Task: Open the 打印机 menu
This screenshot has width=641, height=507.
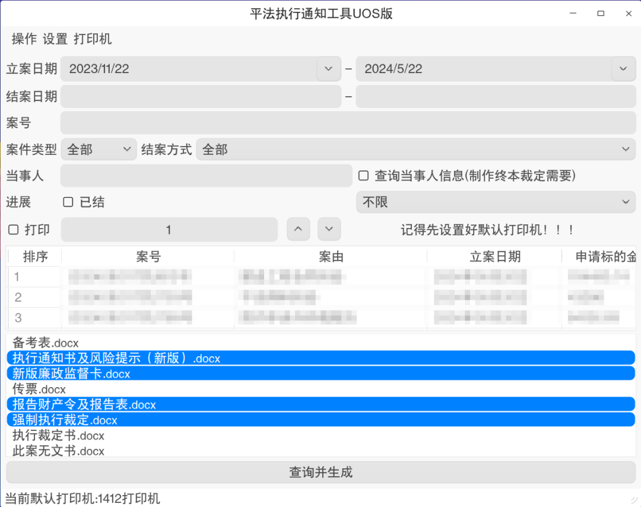Action: pyautogui.click(x=93, y=39)
